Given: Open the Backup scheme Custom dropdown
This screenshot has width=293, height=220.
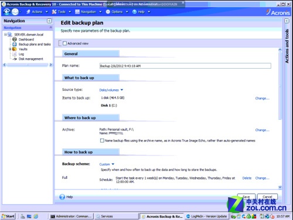Looking at the screenshot, I should pos(107,164).
